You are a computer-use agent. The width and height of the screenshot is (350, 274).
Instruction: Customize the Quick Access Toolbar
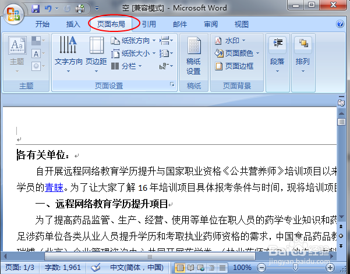click(97, 9)
